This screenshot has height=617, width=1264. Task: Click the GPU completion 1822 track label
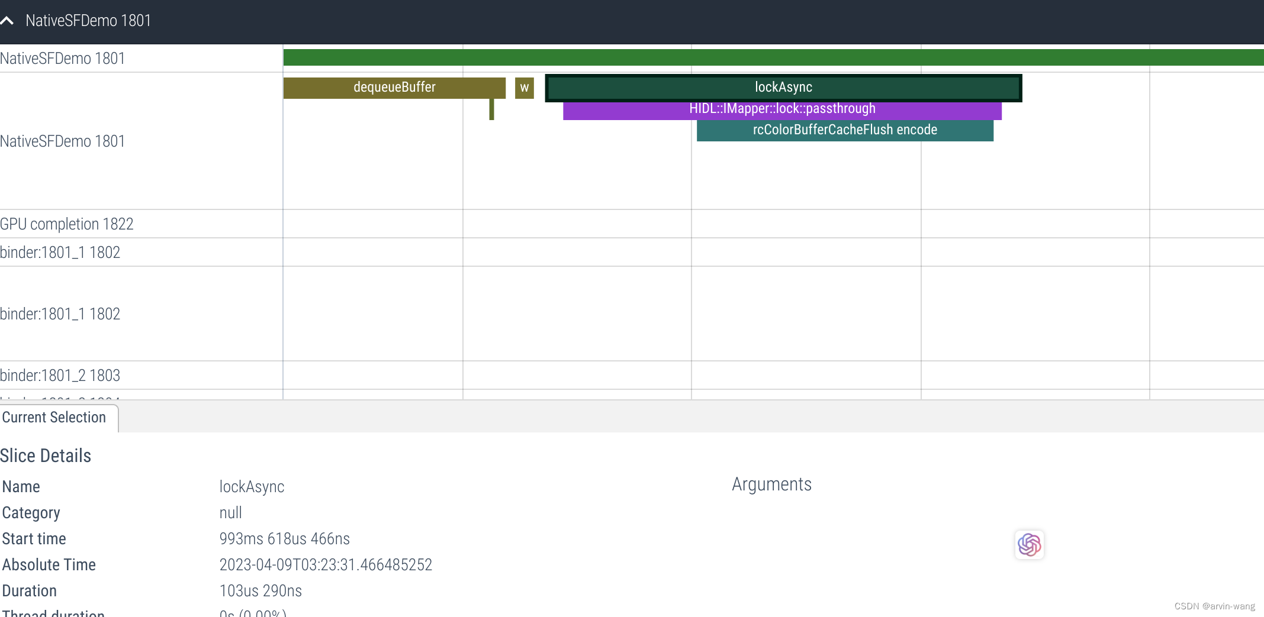point(67,224)
